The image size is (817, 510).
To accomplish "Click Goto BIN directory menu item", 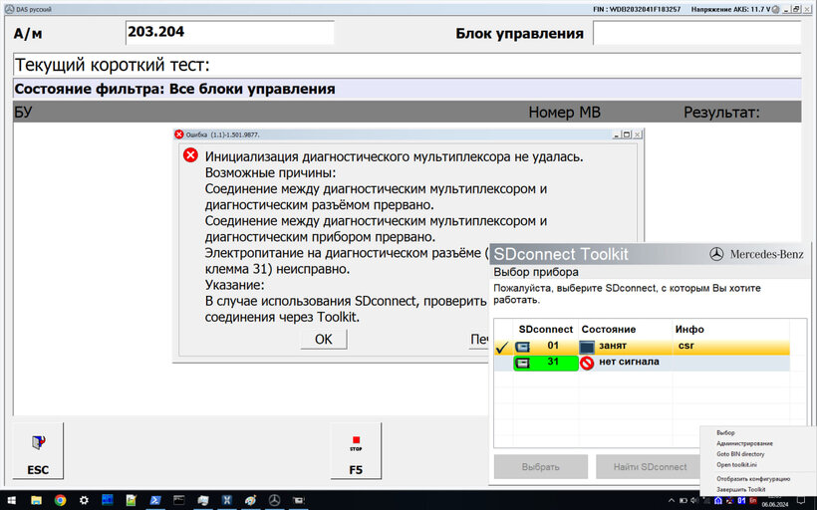I will pos(740,454).
